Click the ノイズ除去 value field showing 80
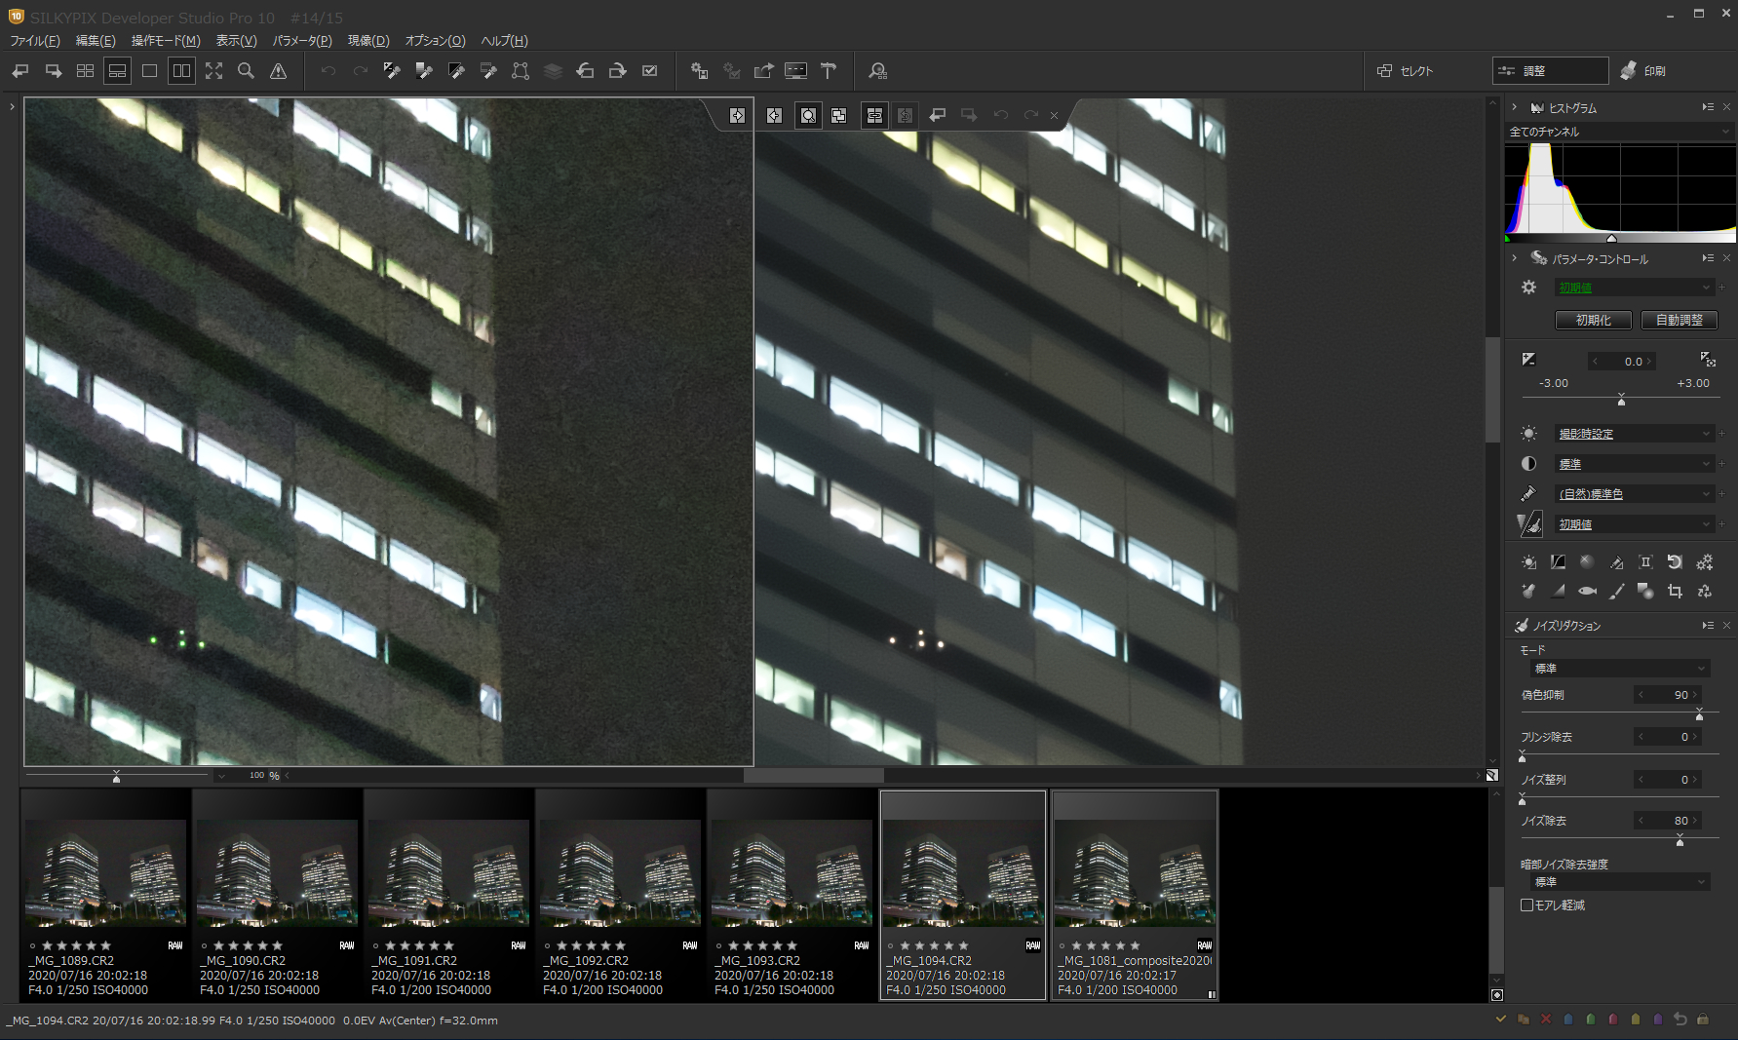The width and height of the screenshot is (1738, 1040). [x=1668, y=821]
